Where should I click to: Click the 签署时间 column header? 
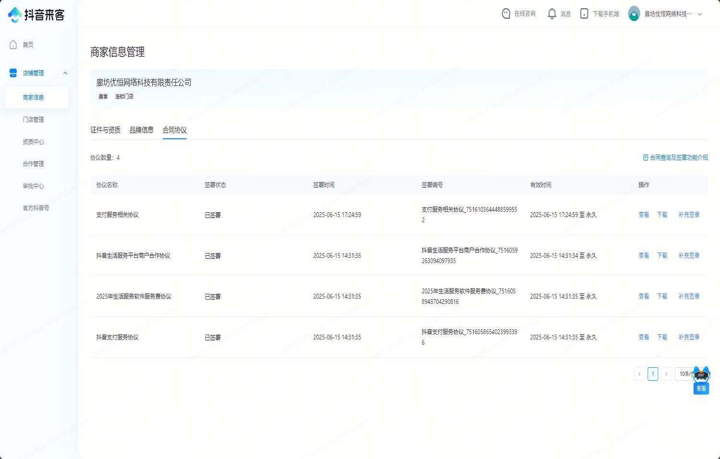pyautogui.click(x=324, y=185)
